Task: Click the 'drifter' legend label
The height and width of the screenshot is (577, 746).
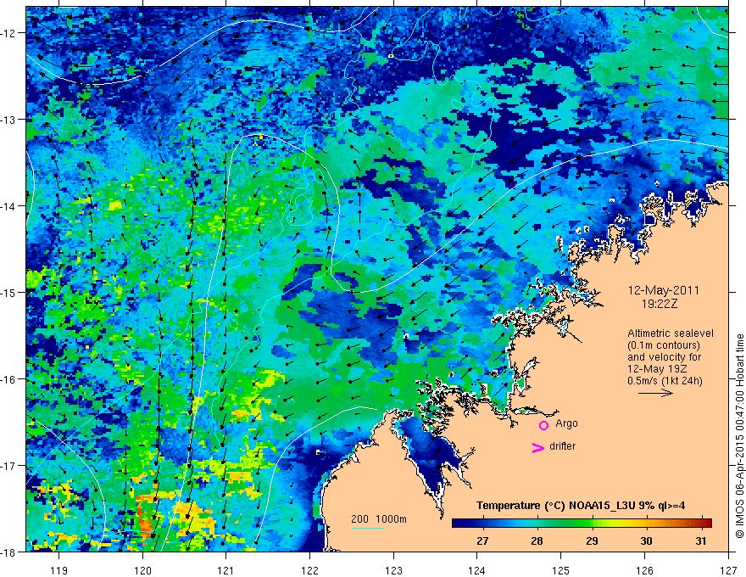Action: point(562,446)
